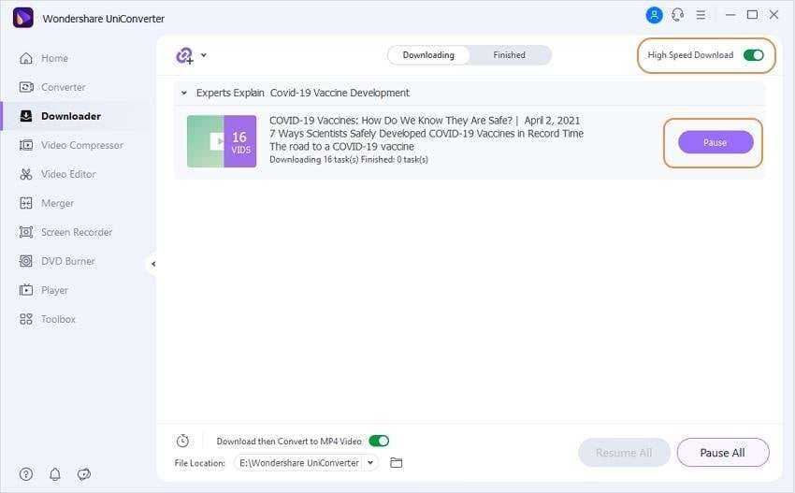Pause the playlist download task

point(715,142)
